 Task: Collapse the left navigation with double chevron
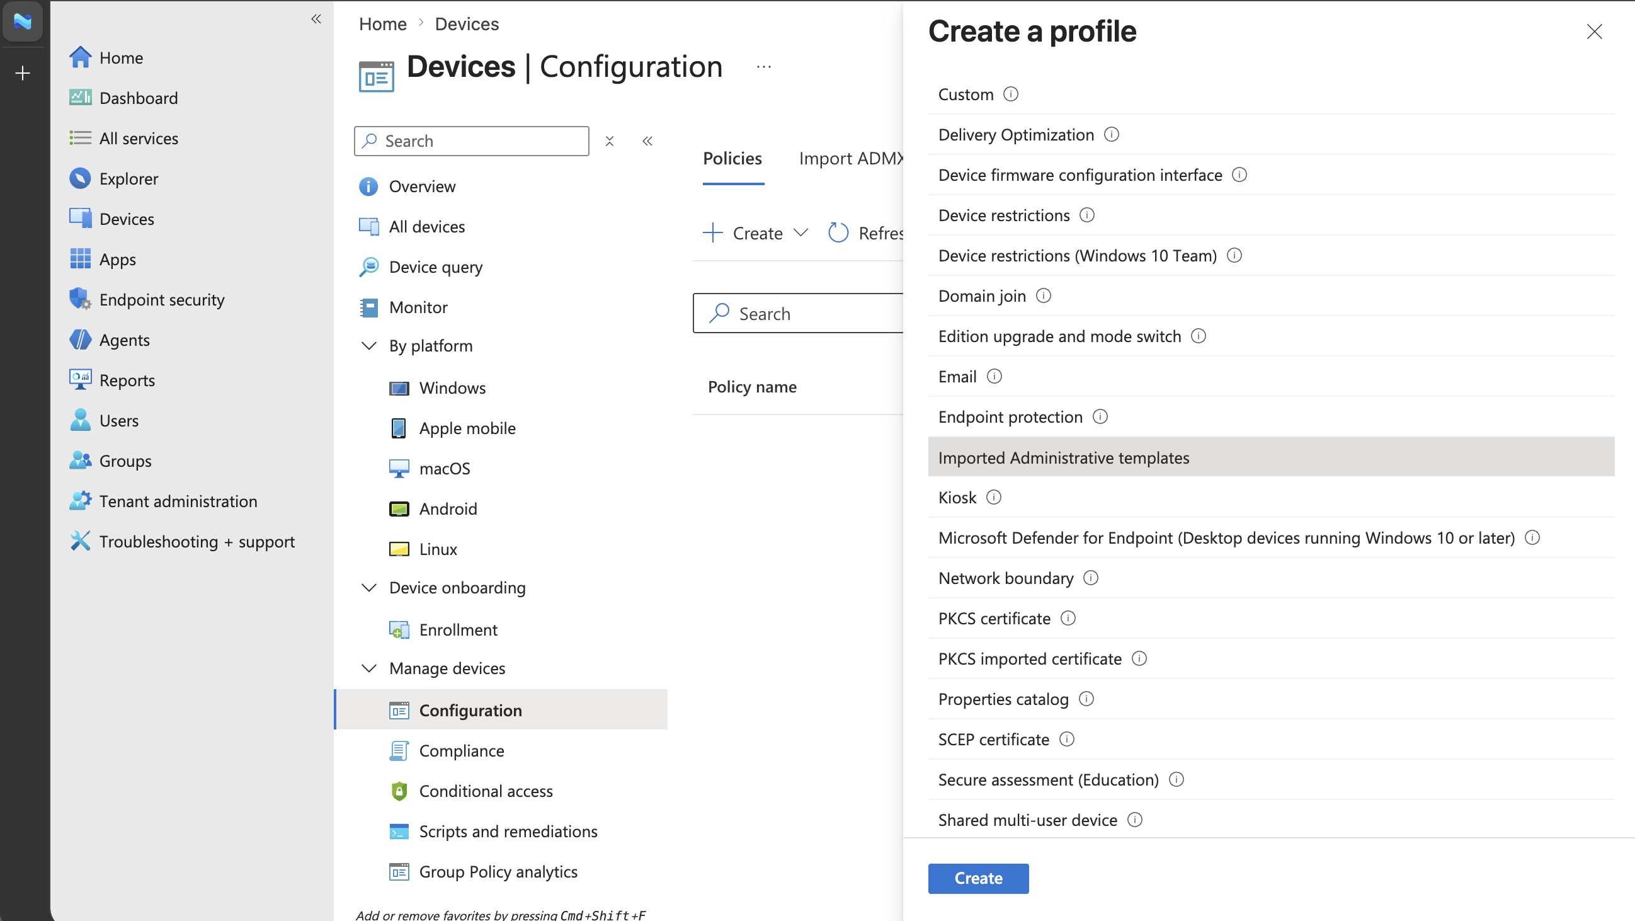pyautogui.click(x=316, y=18)
